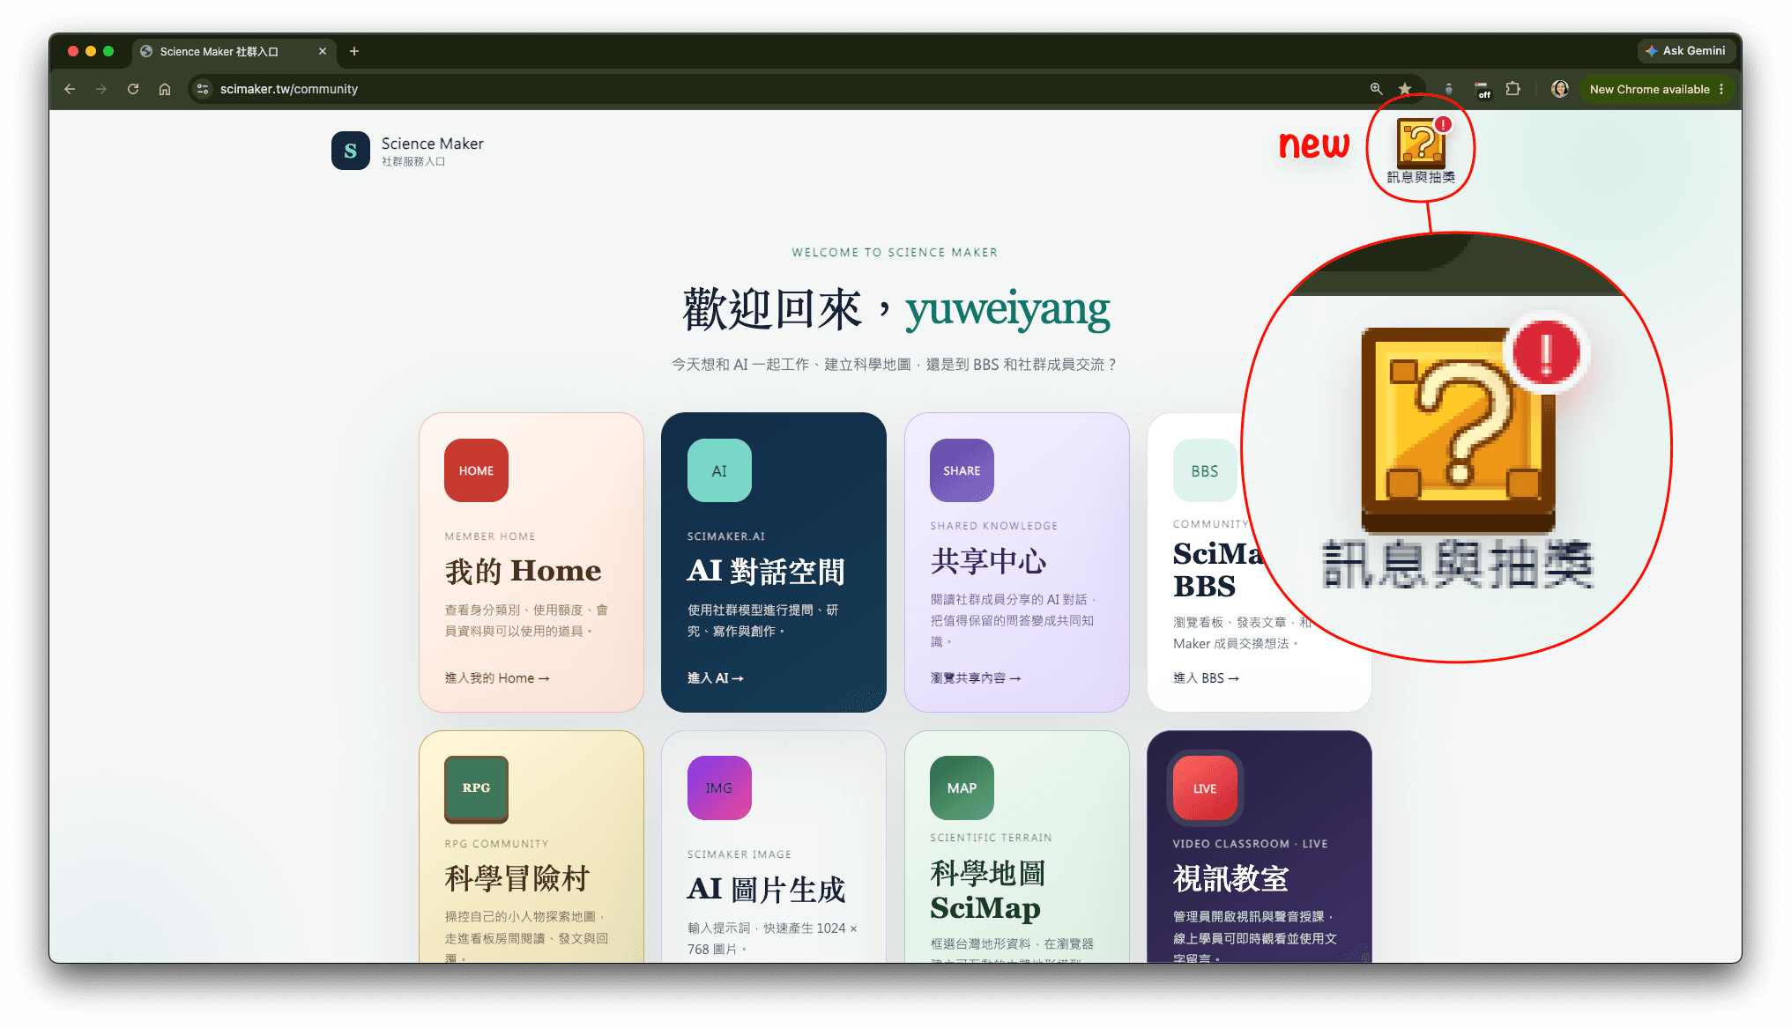Open the browser home page button

[165, 89]
